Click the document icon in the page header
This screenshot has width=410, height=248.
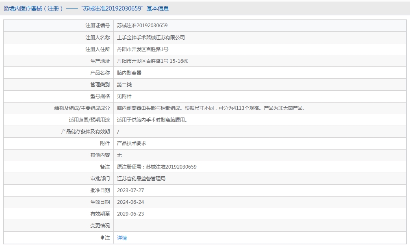tap(6, 9)
